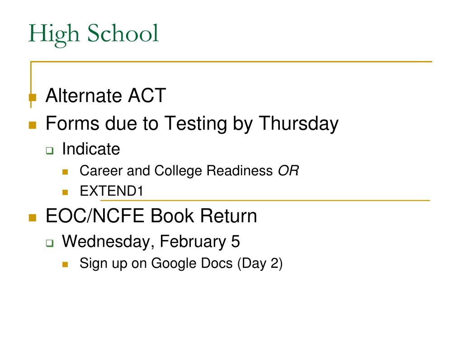
Task: Select the Wednesday, February 5 text
Action: 151,242
